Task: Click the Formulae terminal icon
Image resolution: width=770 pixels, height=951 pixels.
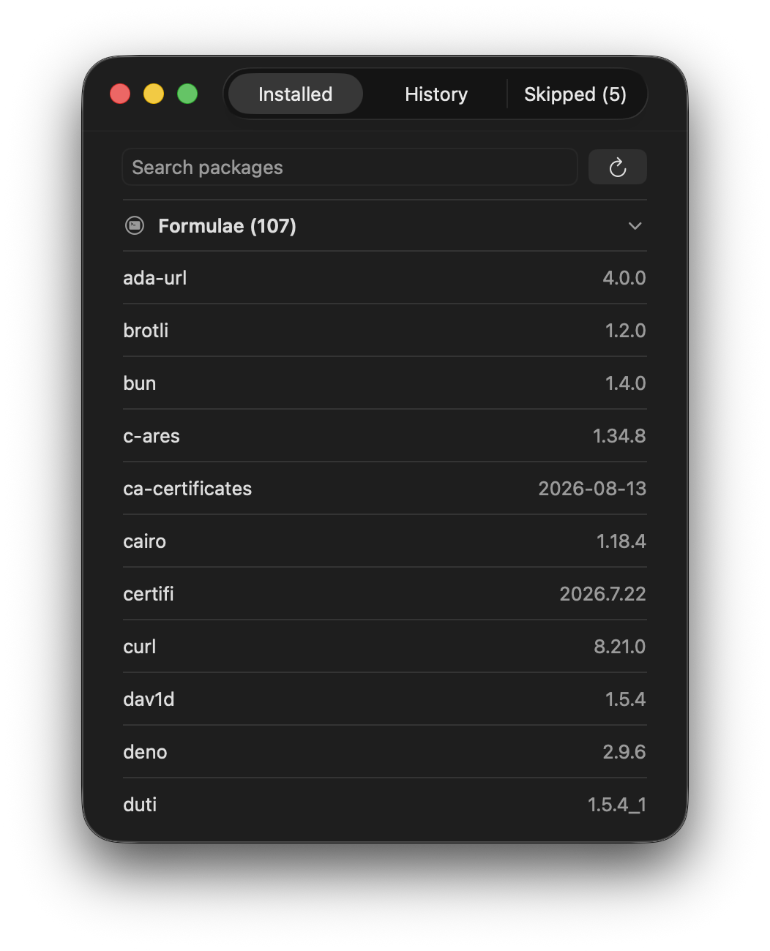Action: pos(135,225)
